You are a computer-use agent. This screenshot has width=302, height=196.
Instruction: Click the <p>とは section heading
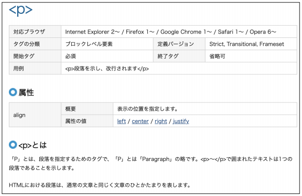coord(32,145)
